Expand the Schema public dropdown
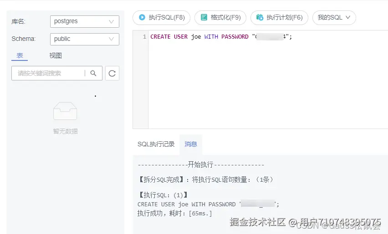The width and height of the screenshot is (388, 234). point(85,39)
